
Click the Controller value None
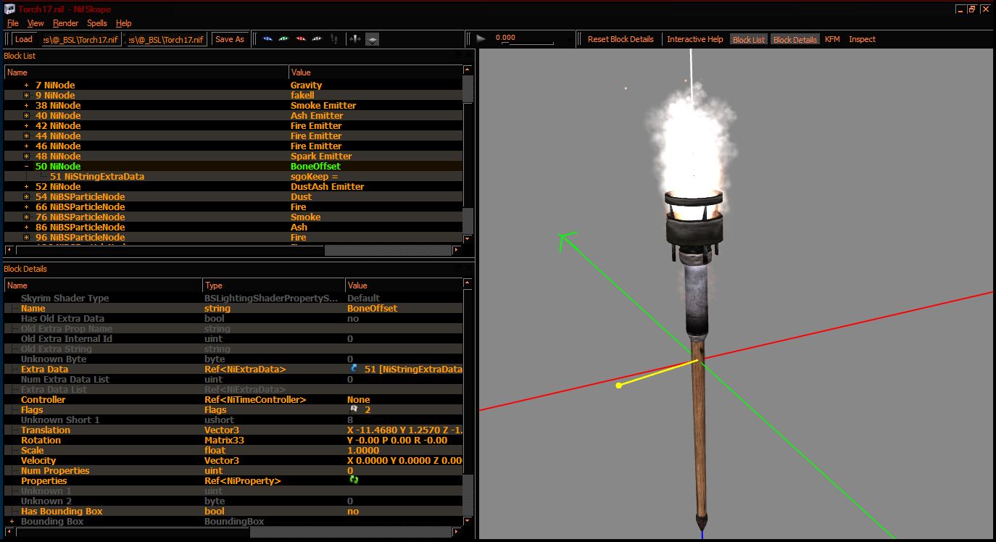point(359,399)
